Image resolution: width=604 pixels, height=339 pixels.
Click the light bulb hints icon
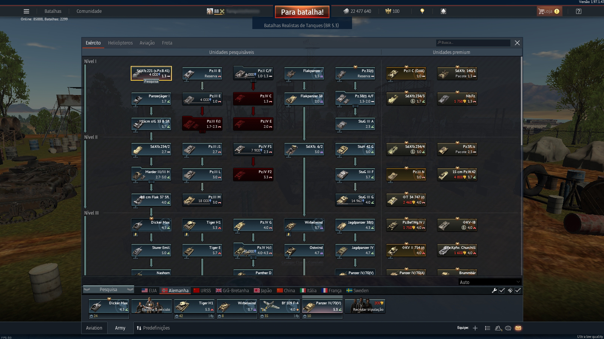422,11
